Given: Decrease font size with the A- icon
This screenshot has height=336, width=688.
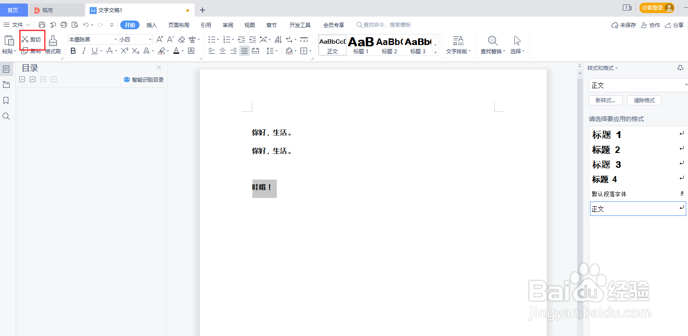Looking at the screenshot, I should pyautogui.click(x=171, y=39).
